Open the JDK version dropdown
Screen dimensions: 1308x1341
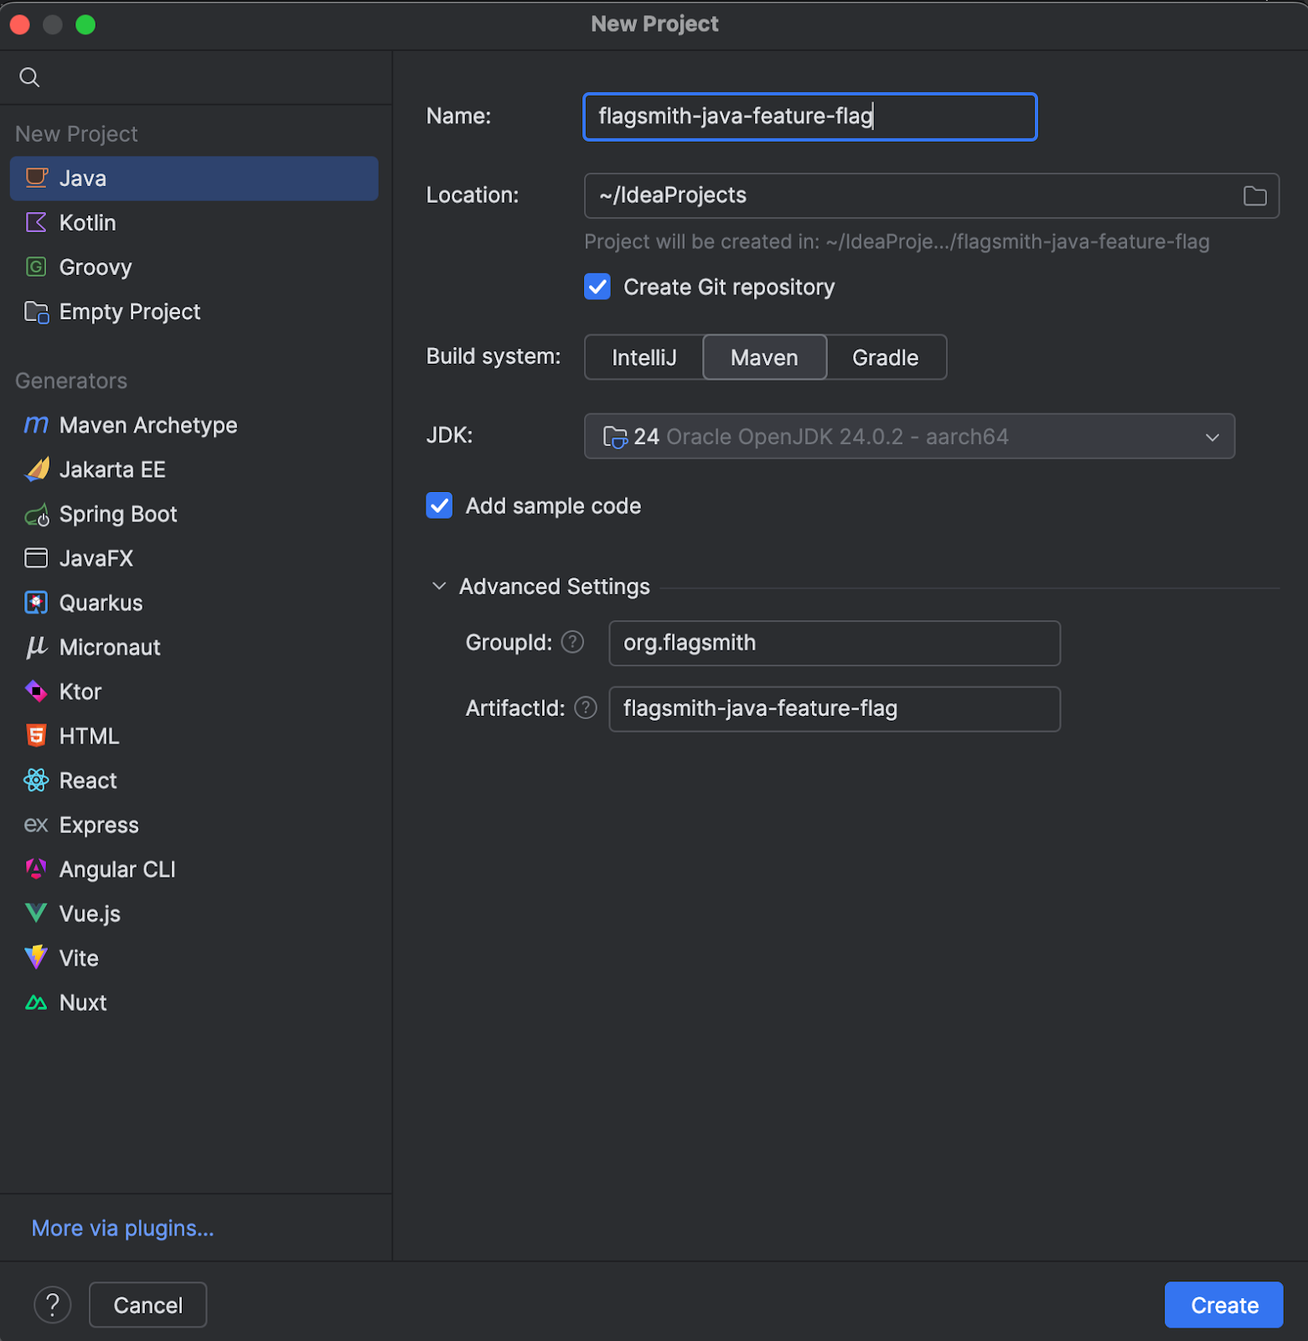(x=909, y=437)
